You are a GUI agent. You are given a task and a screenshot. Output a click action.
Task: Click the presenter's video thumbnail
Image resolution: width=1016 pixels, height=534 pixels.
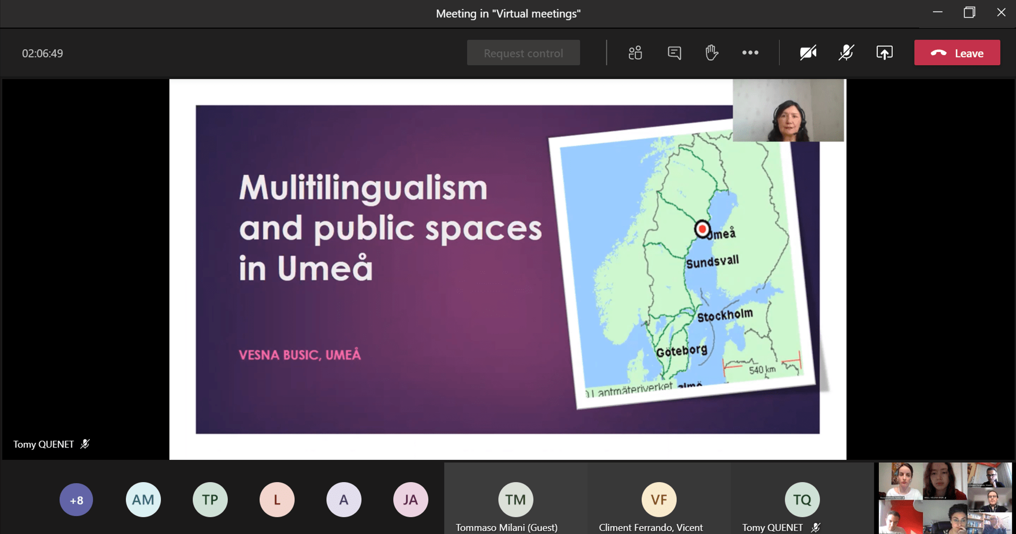pyautogui.click(x=788, y=111)
